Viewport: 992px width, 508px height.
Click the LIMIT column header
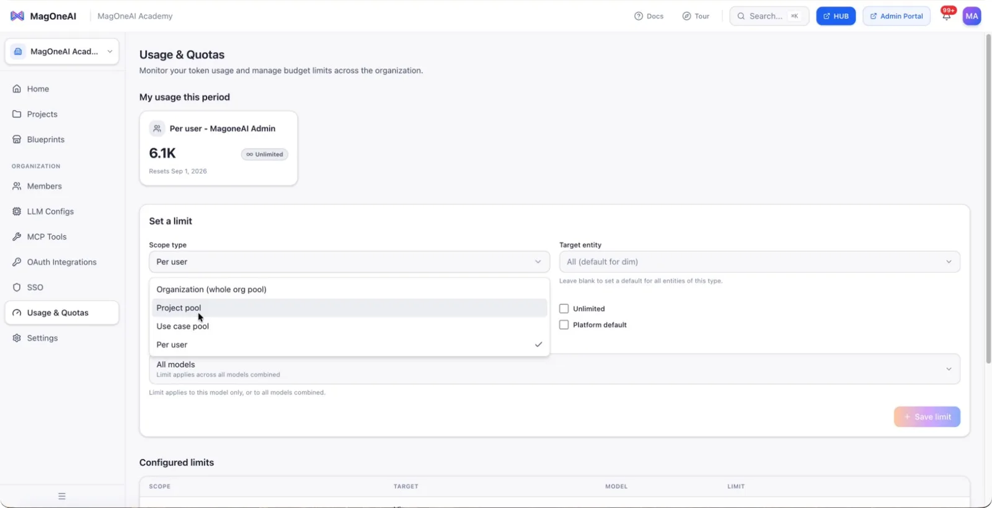(x=736, y=486)
